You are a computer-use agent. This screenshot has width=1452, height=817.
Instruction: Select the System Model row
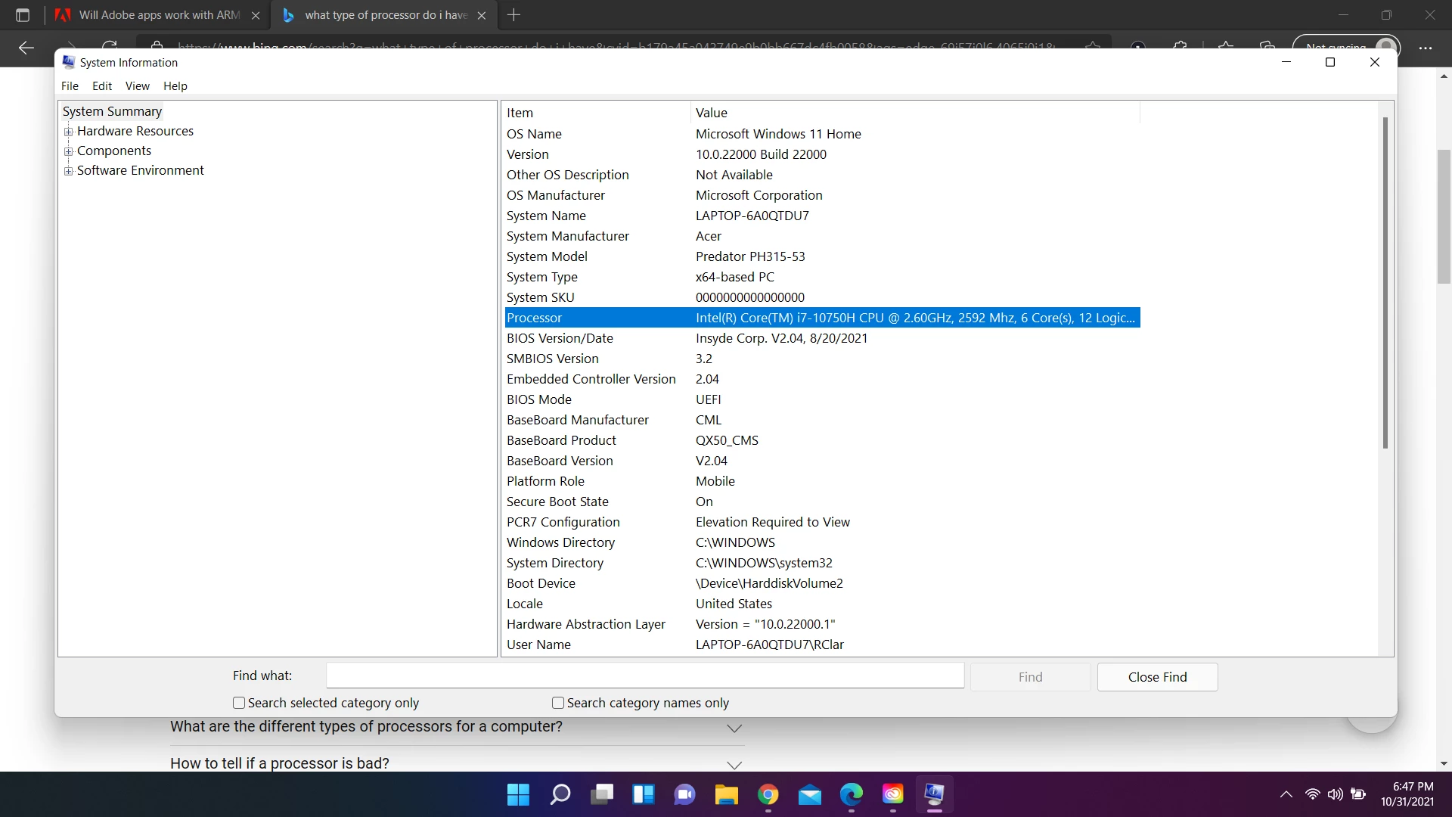pos(822,256)
